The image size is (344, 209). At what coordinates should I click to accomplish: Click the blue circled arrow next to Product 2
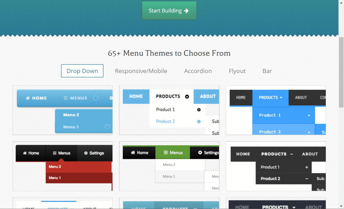199,121
